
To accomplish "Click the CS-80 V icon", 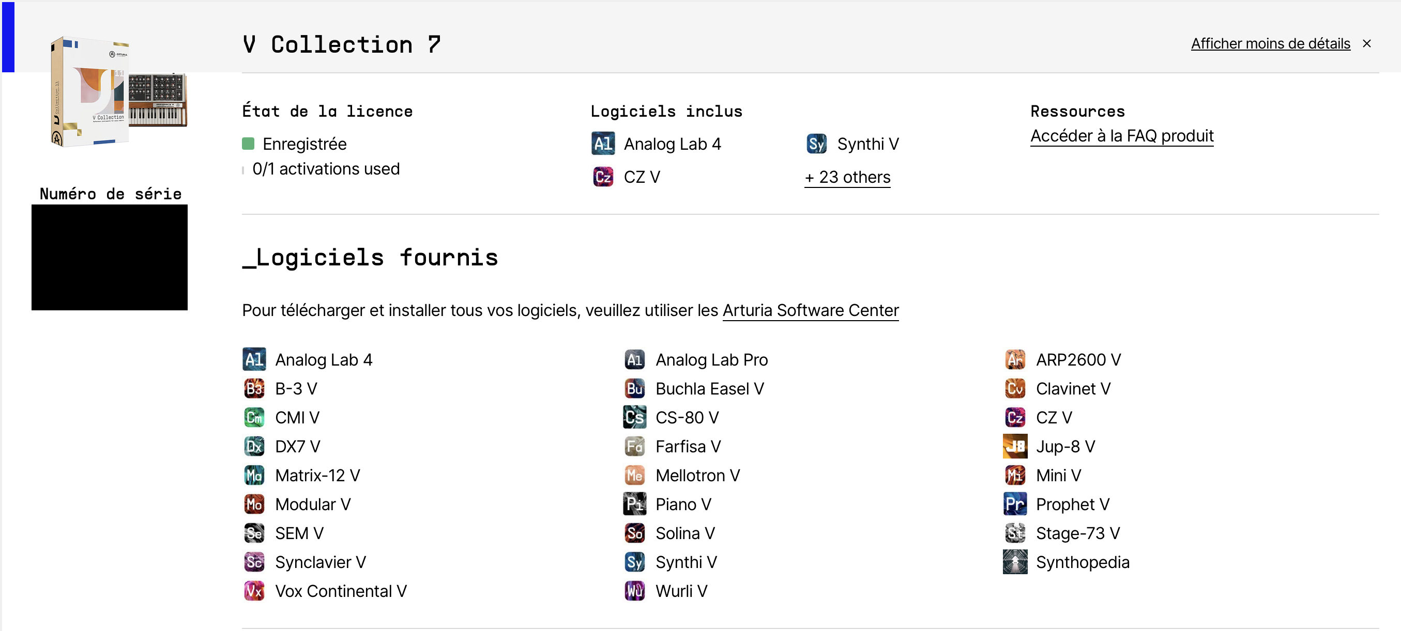I will click(x=634, y=417).
